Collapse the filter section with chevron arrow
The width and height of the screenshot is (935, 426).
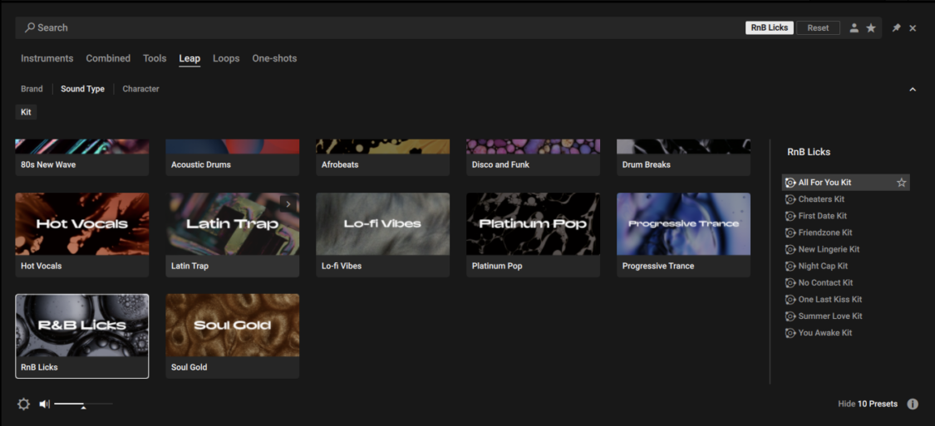[x=913, y=90]
